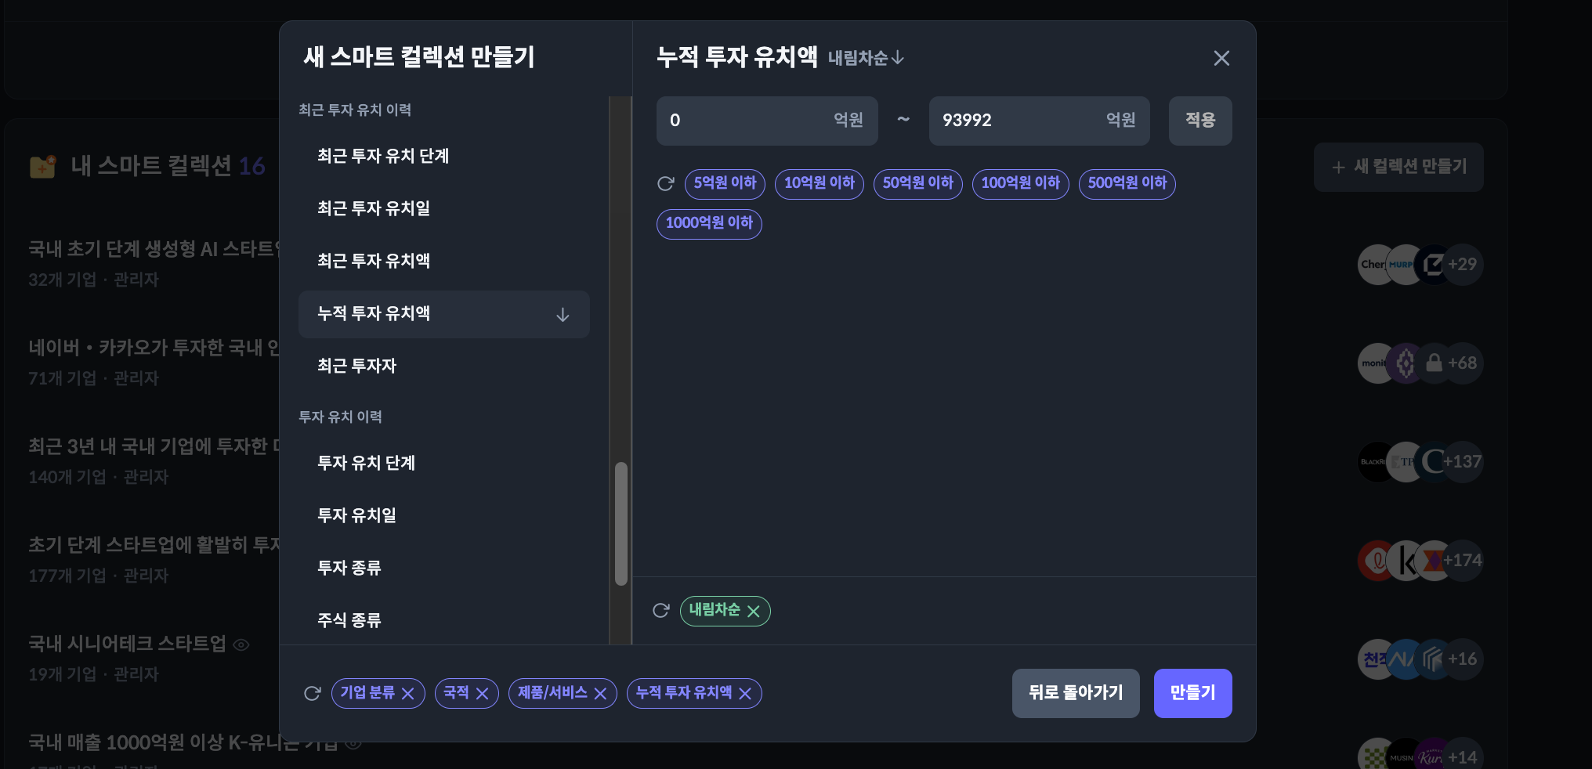Select 투자 유치일 filter option
The image size is (1592, 769).
click(356, 515)
